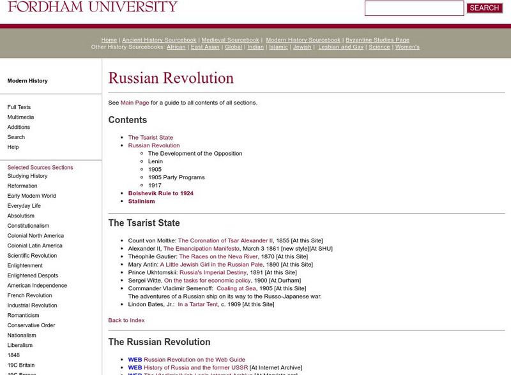511x375 pixels.
Task: Open Bolshevik Rule to 1924 link
Action: click(x=160, y=193)
